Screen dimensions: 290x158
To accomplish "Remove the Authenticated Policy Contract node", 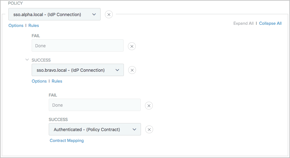I will coord(149,130).
